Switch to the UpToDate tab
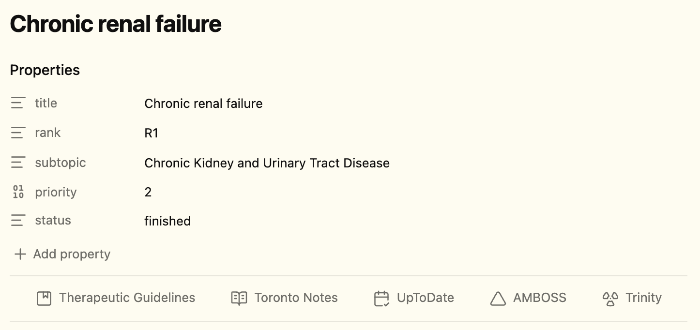700x330 pixels. pos(425,298)
